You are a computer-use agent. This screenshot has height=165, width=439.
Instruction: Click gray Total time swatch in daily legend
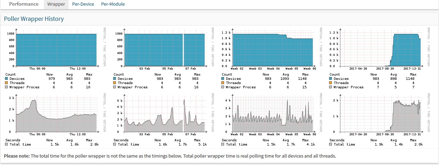[6, 145]
